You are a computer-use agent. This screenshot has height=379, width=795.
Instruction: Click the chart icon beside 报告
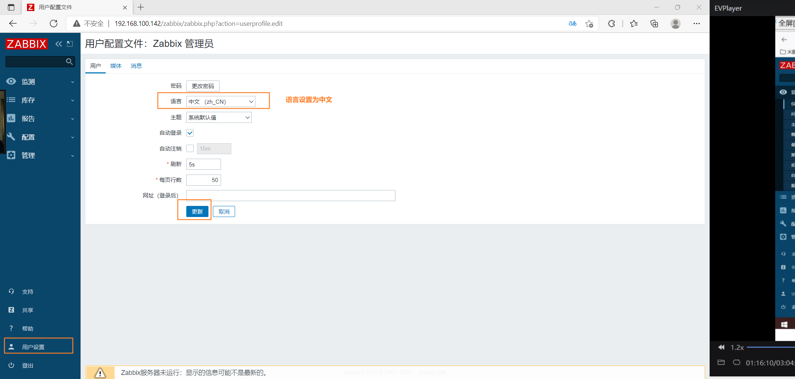coord(11,118)
